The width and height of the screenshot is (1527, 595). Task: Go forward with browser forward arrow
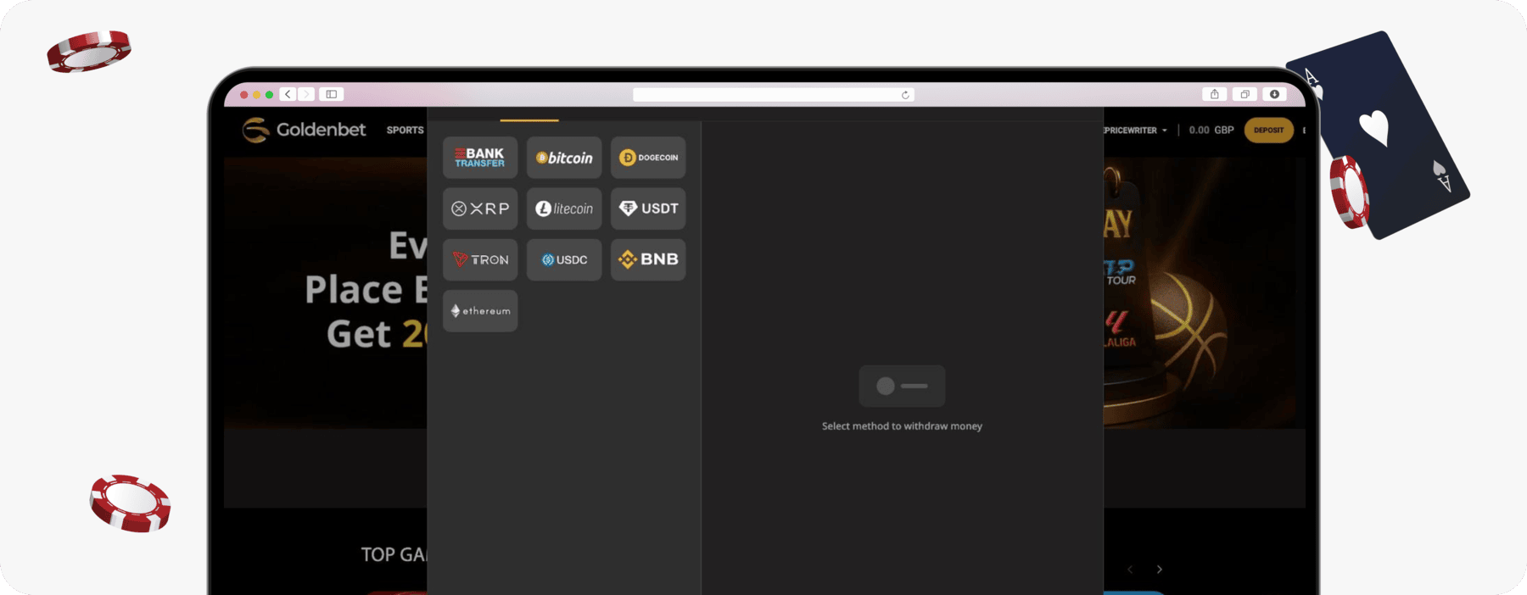click(306, 94)
